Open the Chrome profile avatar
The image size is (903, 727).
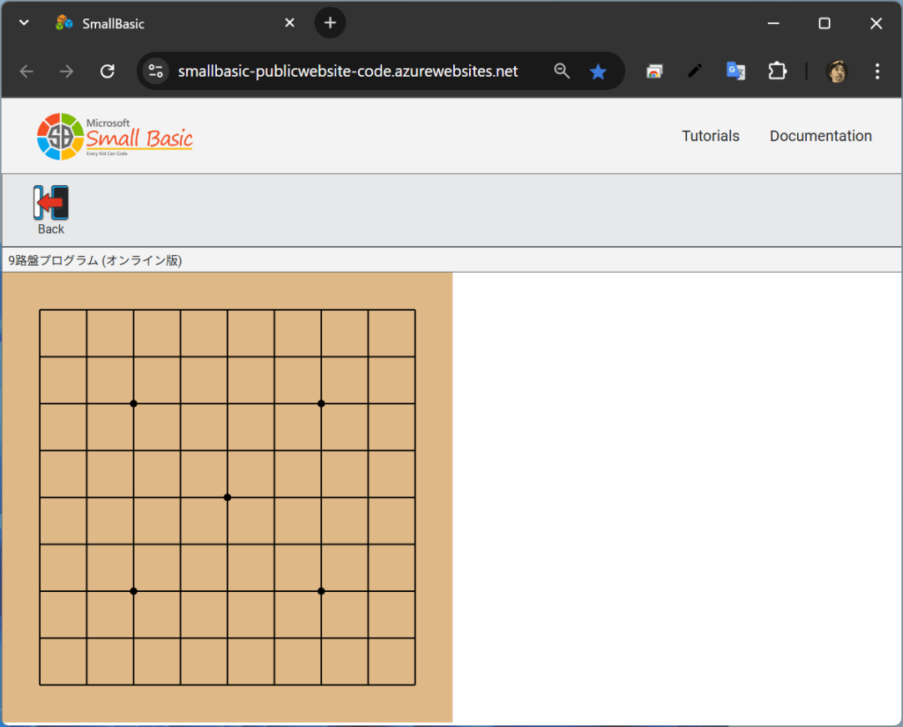point(836,71)
